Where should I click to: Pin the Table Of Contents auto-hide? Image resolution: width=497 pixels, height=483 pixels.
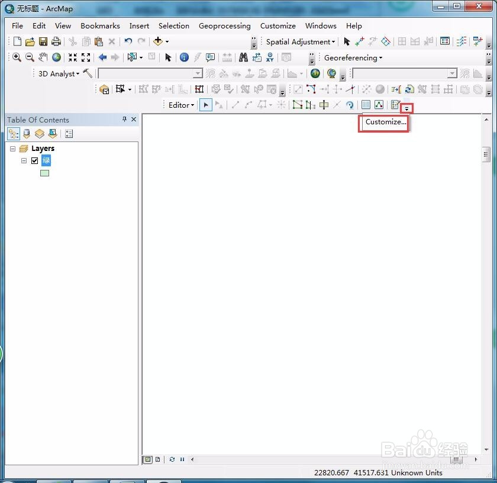124,119
